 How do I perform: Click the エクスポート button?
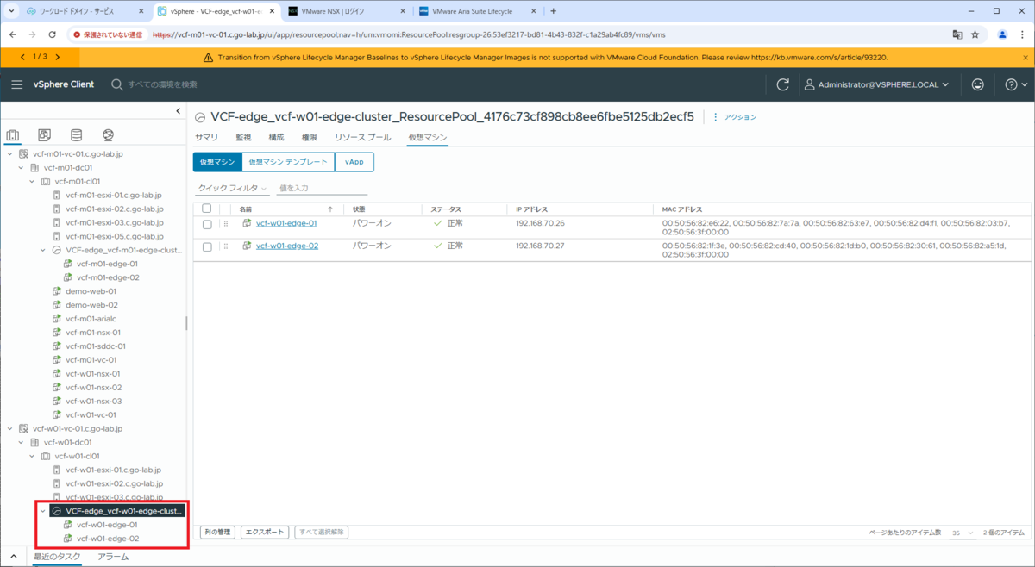tap(265, 533)
